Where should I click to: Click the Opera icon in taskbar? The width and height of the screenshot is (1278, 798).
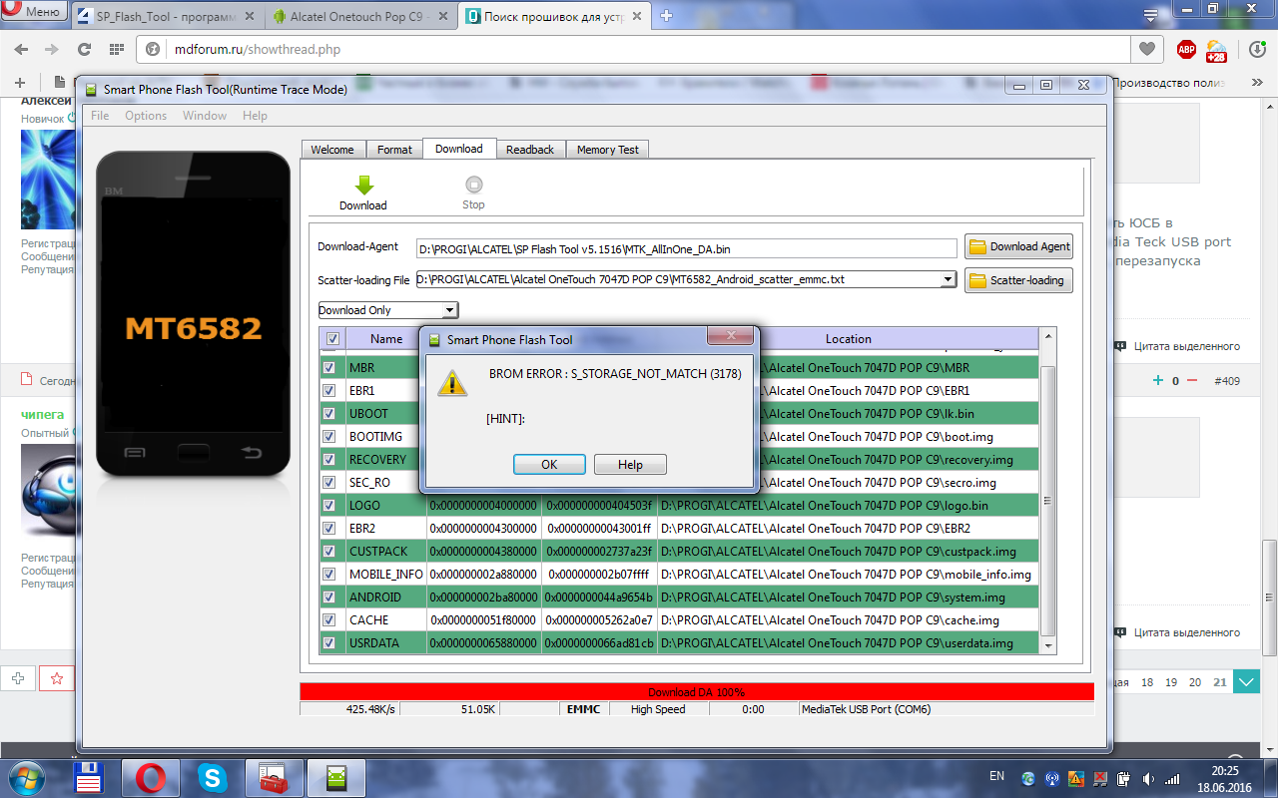[x=151, y=777]
